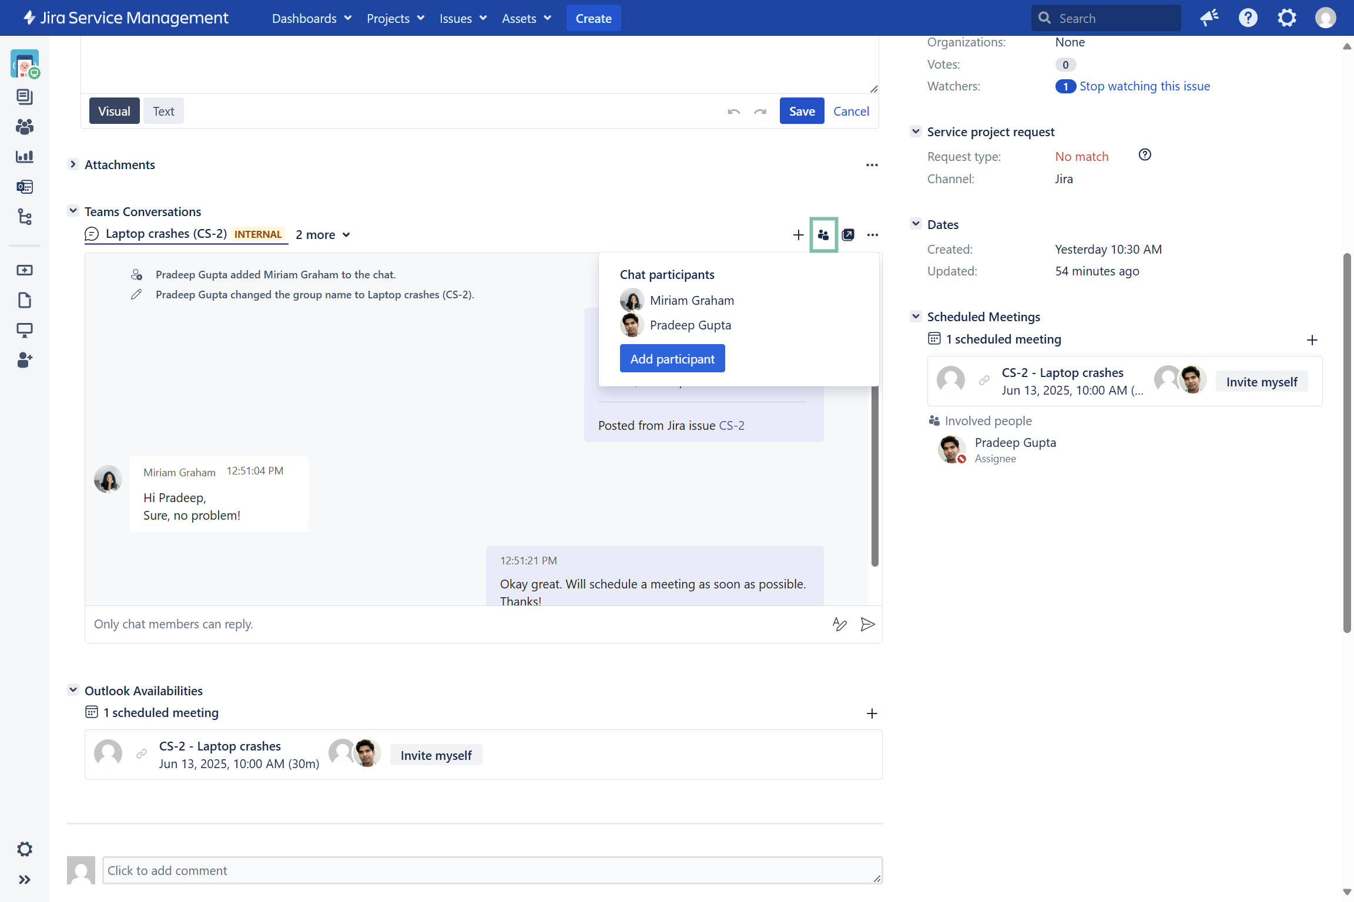
Task: Open the Reports chart icon in sidebar
Action: click(x=24, y=156)
